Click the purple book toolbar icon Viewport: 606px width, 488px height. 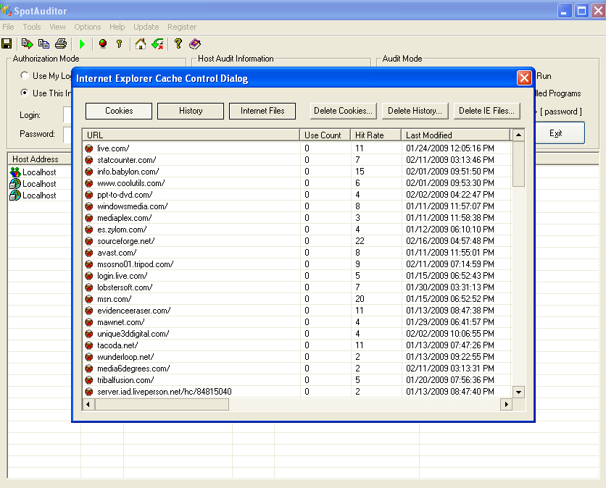(x=195, y=43)
